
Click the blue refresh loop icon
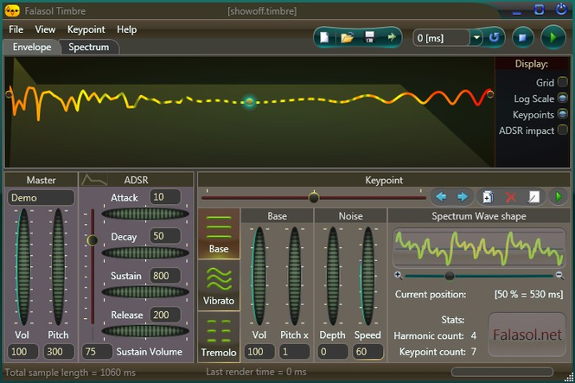pyautogui.click(x=494, y=37)
